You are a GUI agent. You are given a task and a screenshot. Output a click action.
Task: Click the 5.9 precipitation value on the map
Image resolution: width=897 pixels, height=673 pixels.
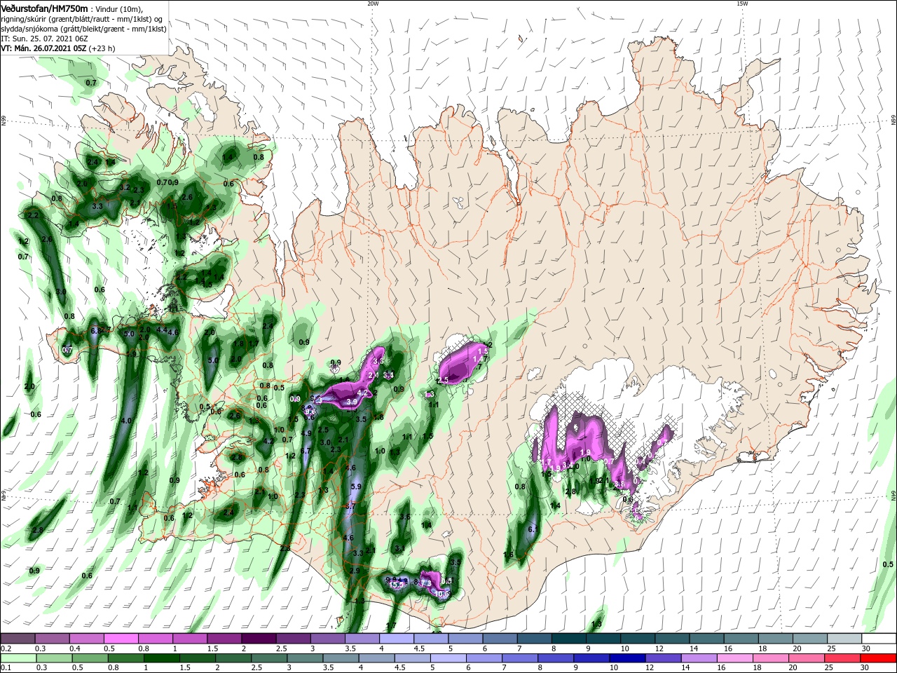point(355,486)
